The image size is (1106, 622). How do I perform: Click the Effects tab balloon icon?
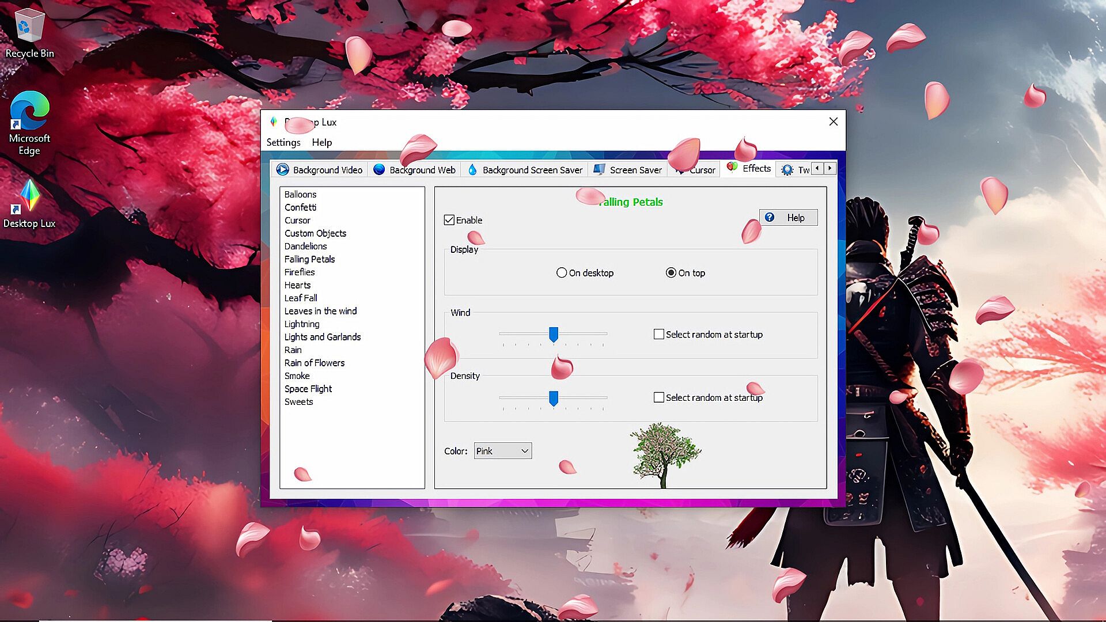(x=732, y=167)
